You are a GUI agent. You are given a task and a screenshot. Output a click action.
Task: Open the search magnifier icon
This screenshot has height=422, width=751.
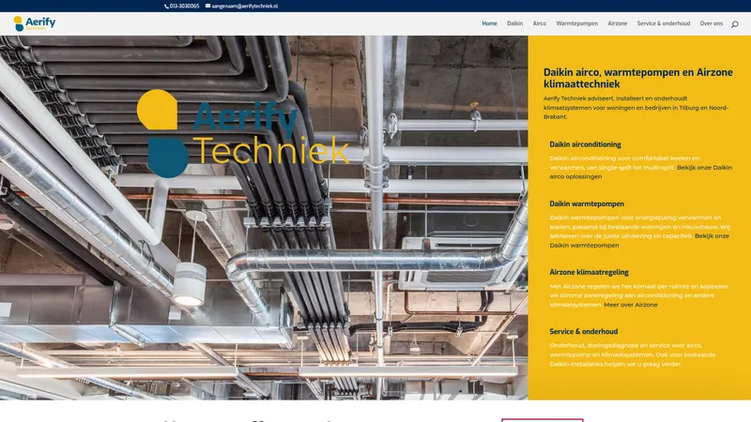[734, 24]
